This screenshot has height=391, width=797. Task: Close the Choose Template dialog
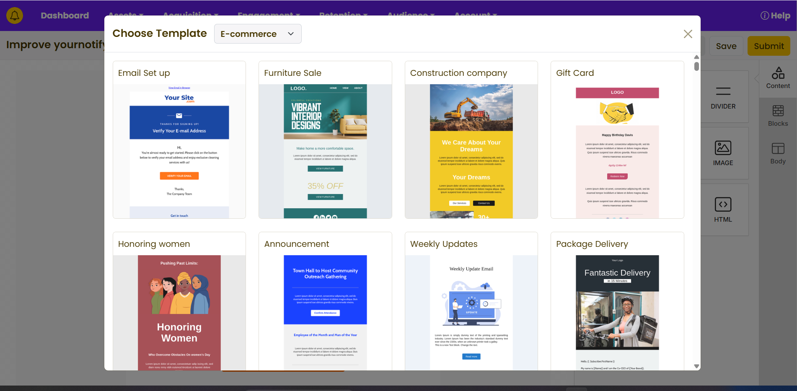[x=688, y=34]
